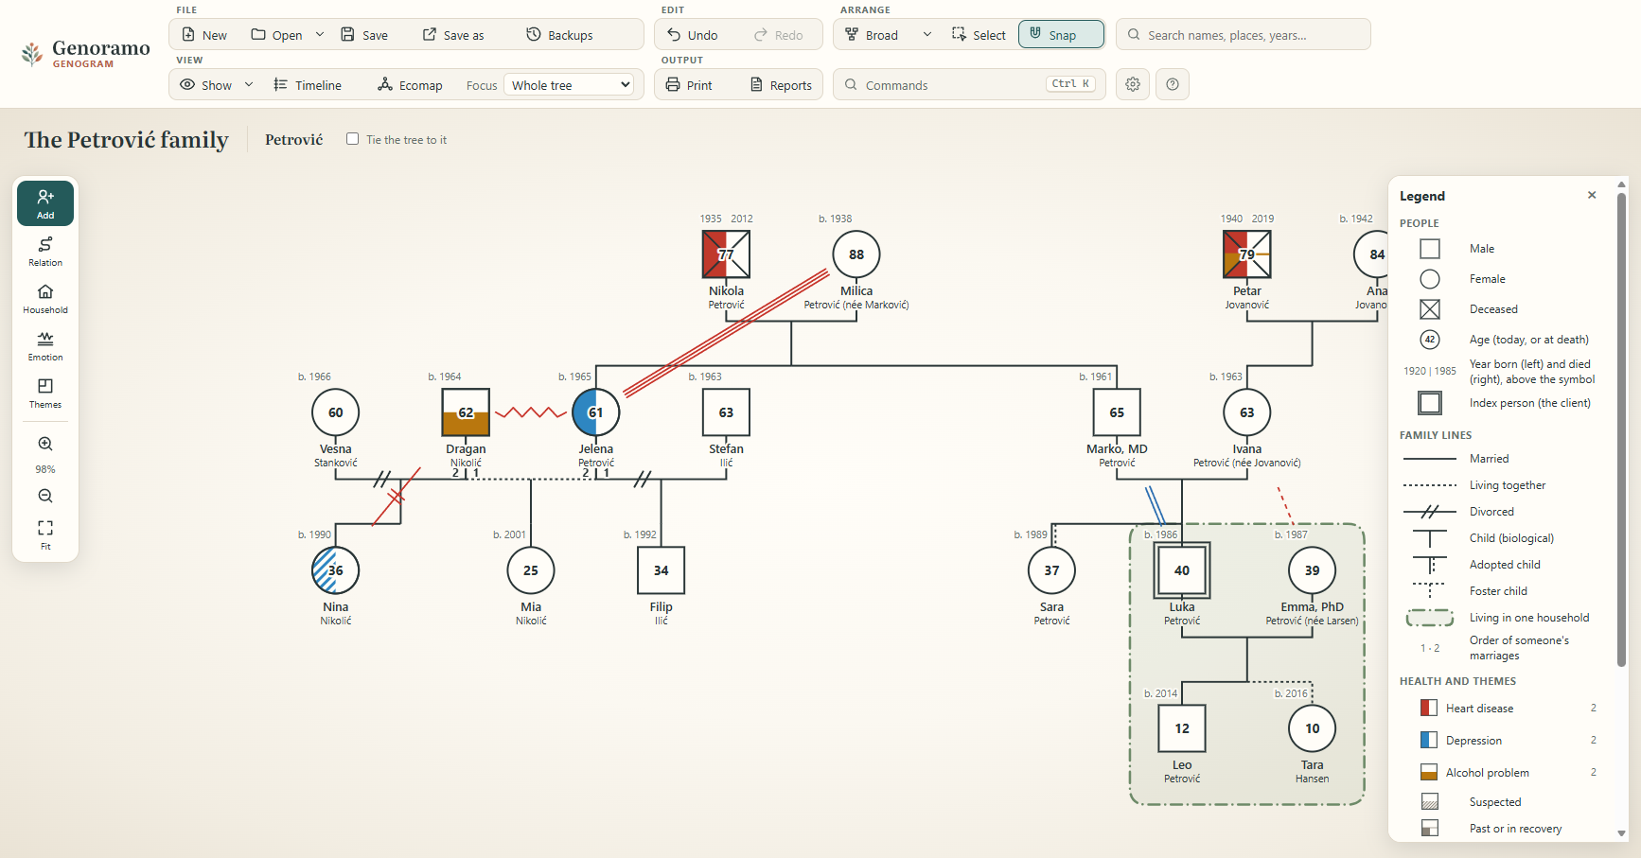Click the Broad layout button
The image size is (1641, 858).
[x=872, y=35]
